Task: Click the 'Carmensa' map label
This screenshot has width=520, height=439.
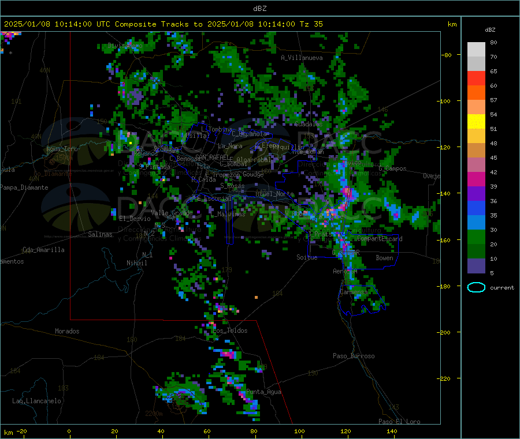Action: click(354, 292)
